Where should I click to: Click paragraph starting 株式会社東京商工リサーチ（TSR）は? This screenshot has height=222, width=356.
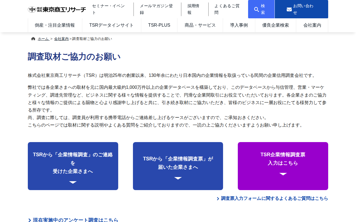pos(172,75)
